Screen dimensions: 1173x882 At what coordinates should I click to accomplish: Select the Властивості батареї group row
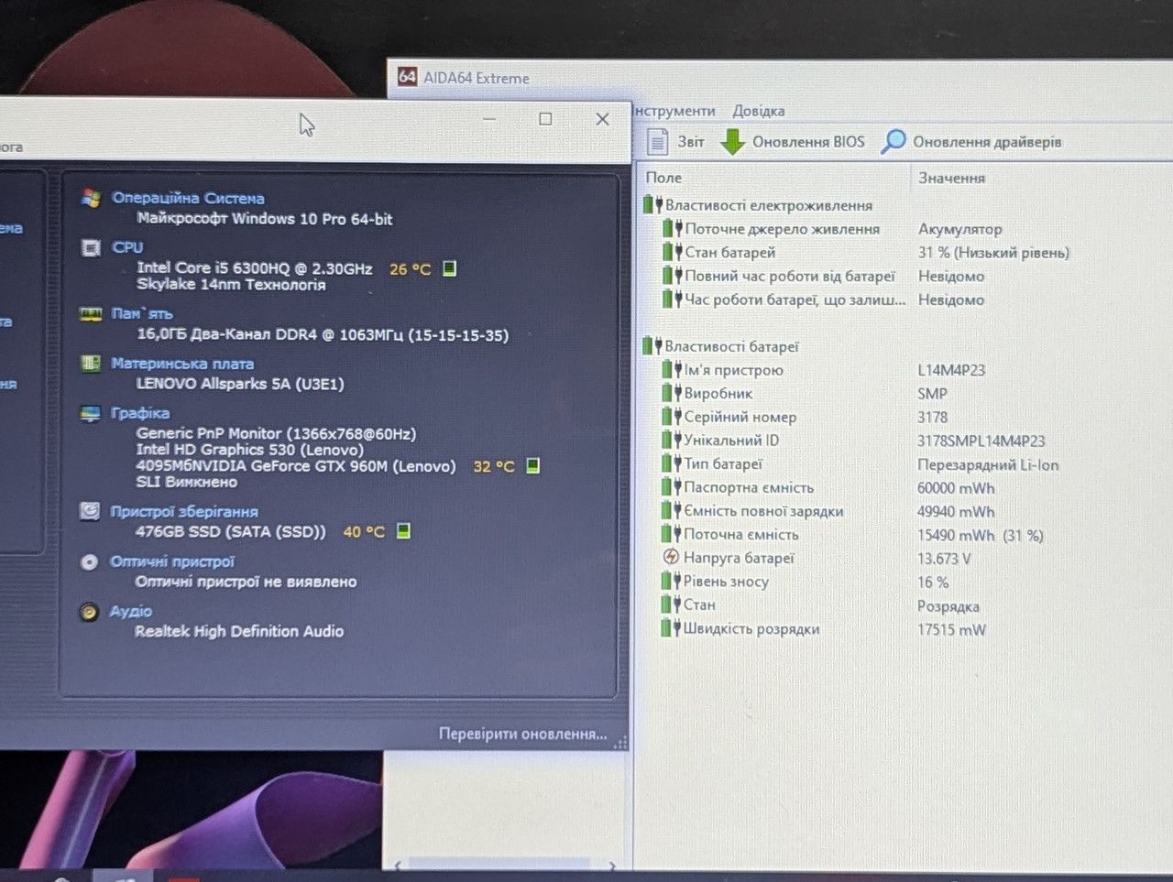point(731,346)
